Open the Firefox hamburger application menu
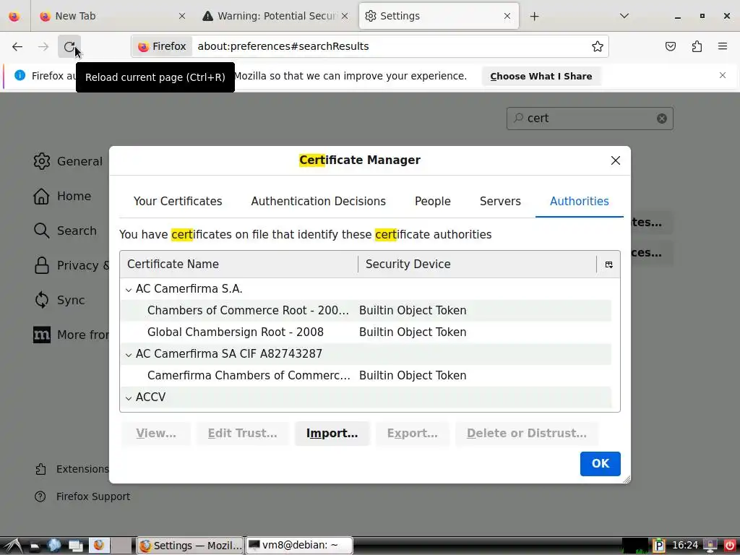Screen dimensions: 740x555 (723, 46)
